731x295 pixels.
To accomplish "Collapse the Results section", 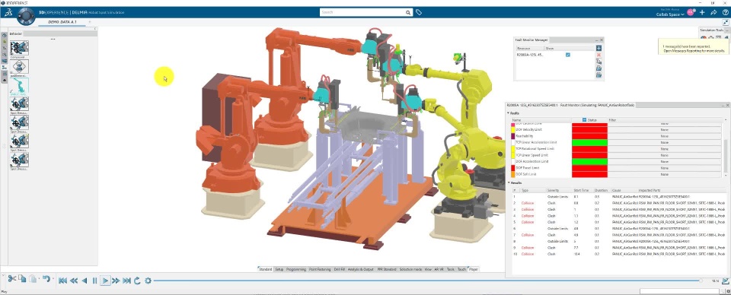I will 509,183.
